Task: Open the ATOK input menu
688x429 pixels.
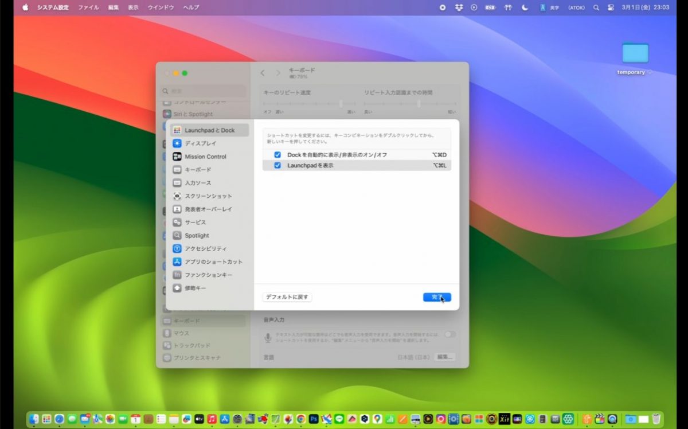Action: click(576, 7)
